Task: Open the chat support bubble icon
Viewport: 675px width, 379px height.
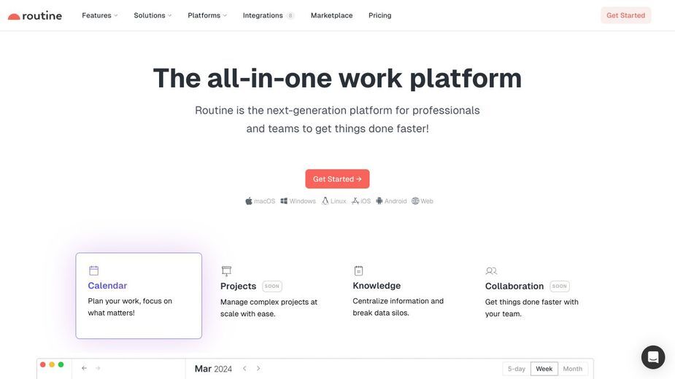Action: coord(652,357)
